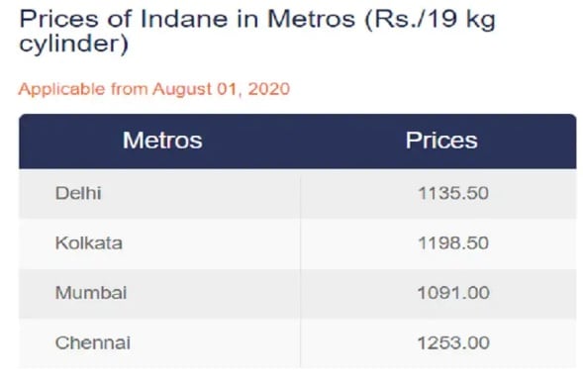Select the Chennai row label
The width and height of the screenshot is (583, 383).
93,342
